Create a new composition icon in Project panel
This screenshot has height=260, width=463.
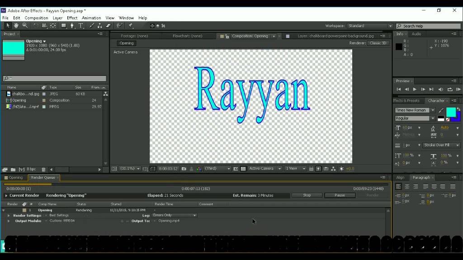tap(22, 170)
